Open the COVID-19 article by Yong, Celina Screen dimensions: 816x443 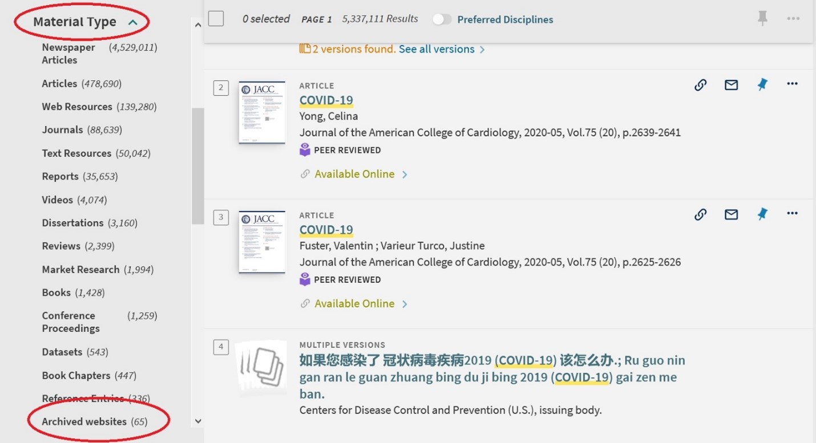pos(326,100)
